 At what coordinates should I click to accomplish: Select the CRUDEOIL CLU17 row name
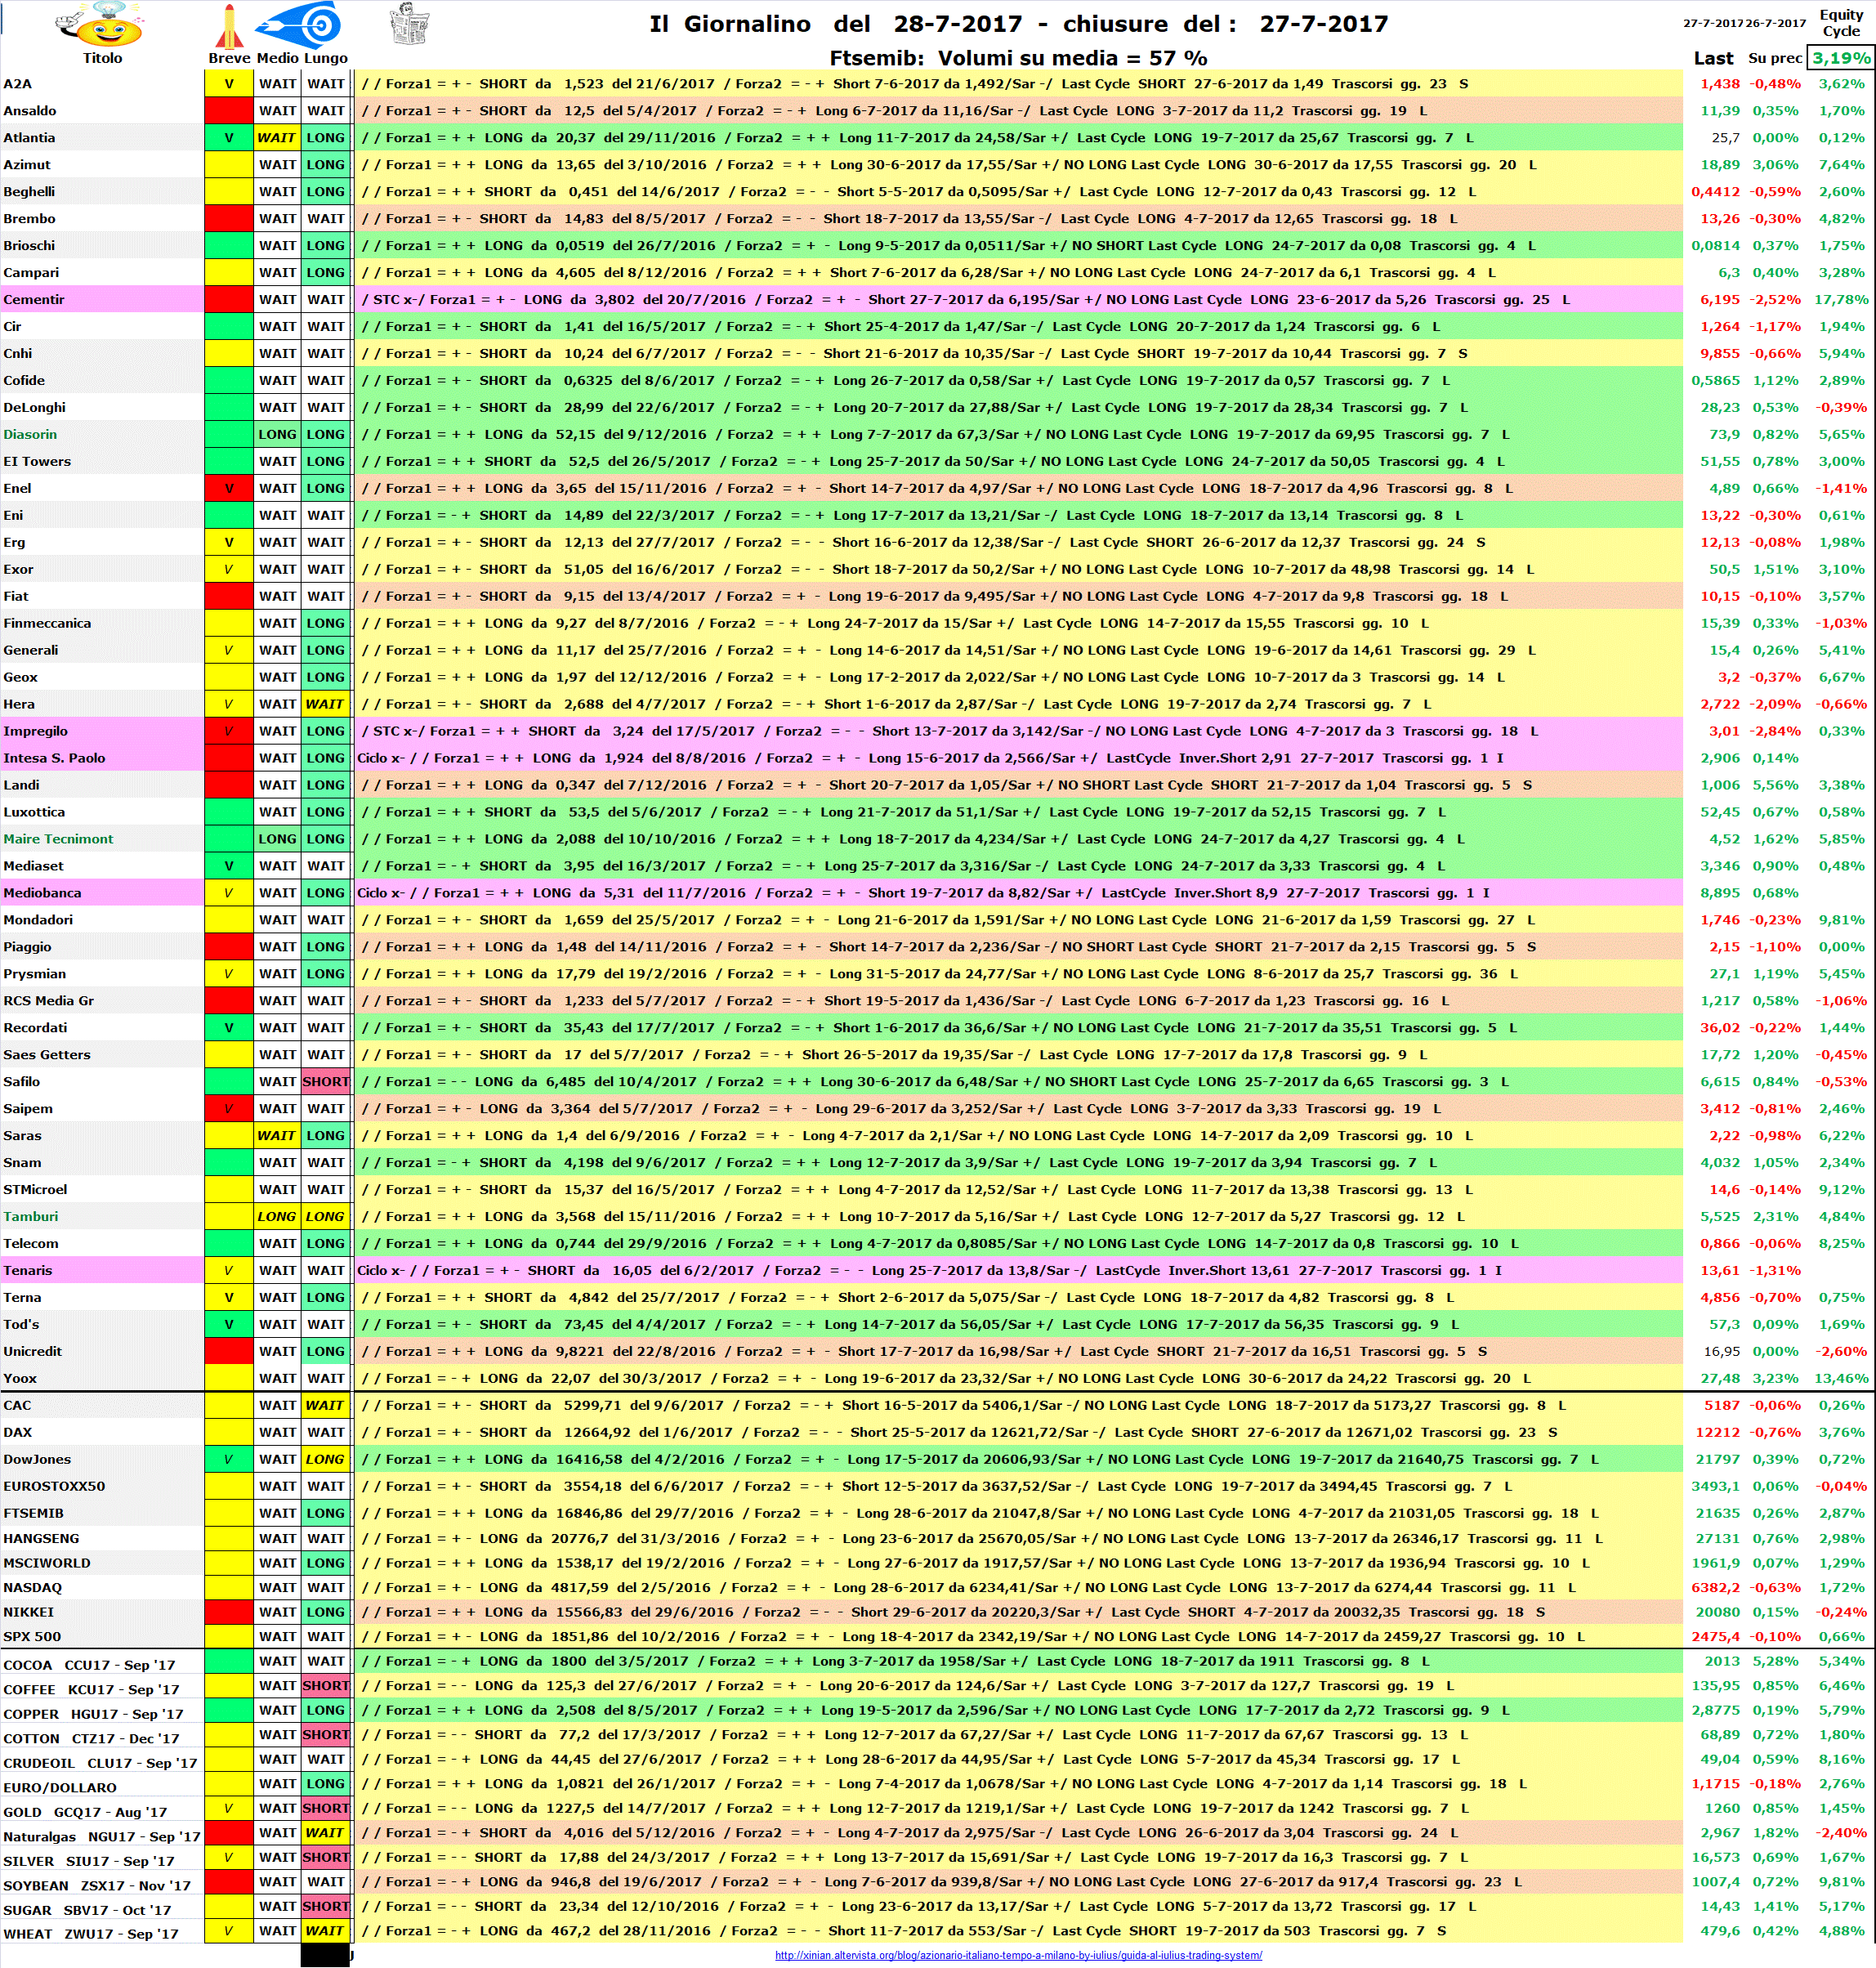[x=100, y=1763]
